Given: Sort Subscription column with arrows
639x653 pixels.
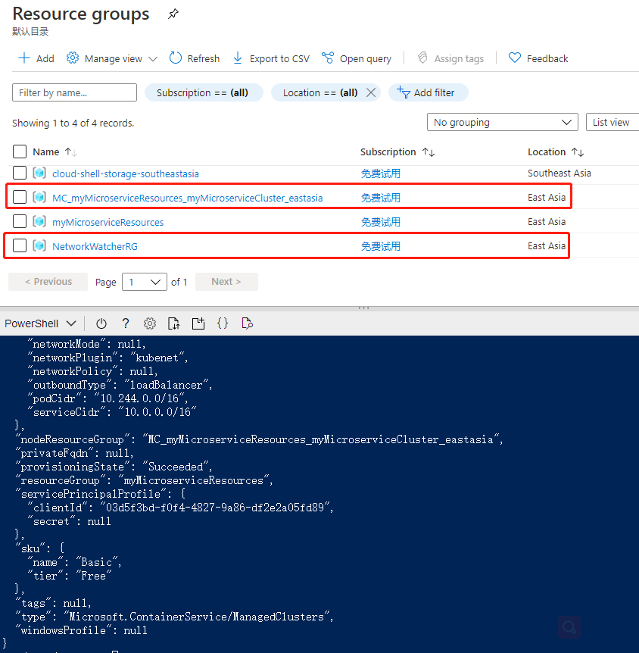Looking at the screenshot, I should pos(429,152).
